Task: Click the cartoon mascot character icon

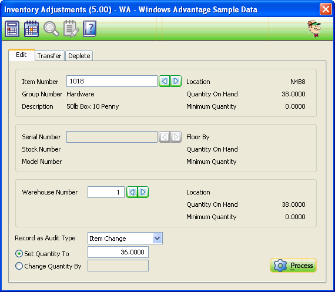Action: (x=314, y=29)
